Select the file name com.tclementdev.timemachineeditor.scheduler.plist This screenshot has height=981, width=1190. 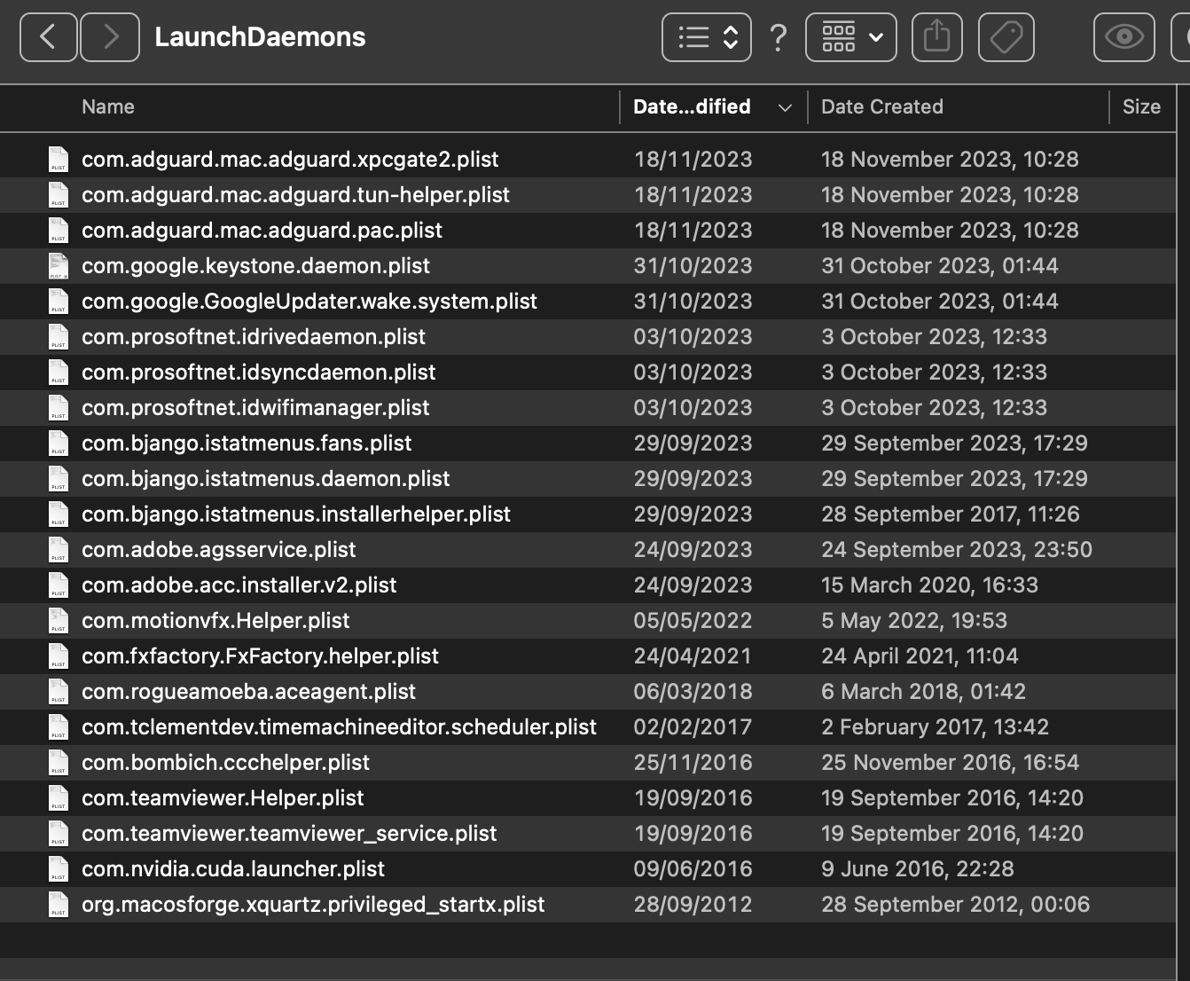pyautogui.click(x=339, y=727)
